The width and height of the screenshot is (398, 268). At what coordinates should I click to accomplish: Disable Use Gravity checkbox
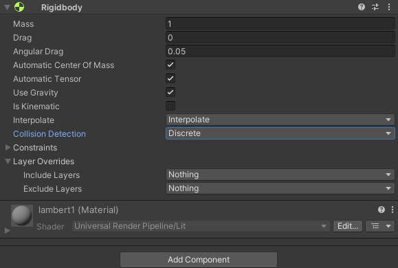(170, 92)
